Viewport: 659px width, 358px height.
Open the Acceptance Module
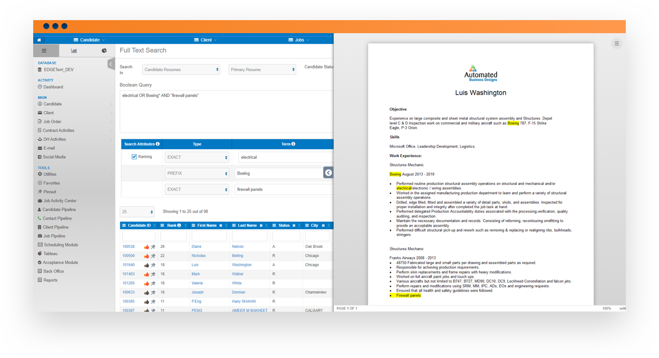click(57, 262)
